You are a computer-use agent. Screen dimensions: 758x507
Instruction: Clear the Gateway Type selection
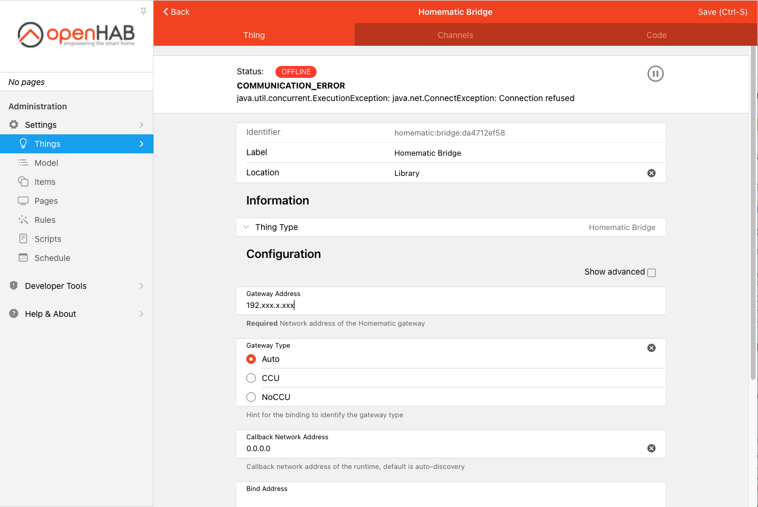pos(651,348)
